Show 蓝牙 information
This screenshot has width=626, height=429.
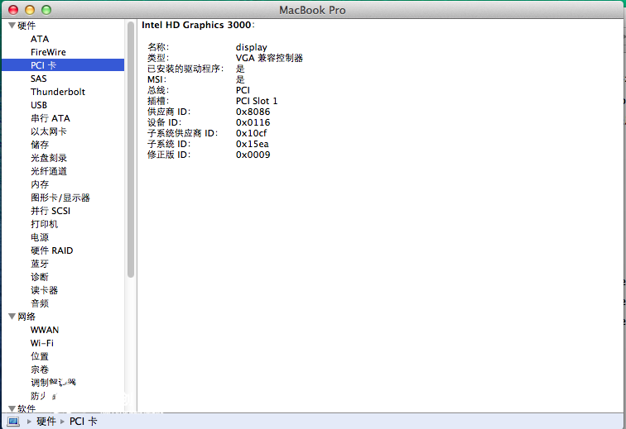pos(40,264)
